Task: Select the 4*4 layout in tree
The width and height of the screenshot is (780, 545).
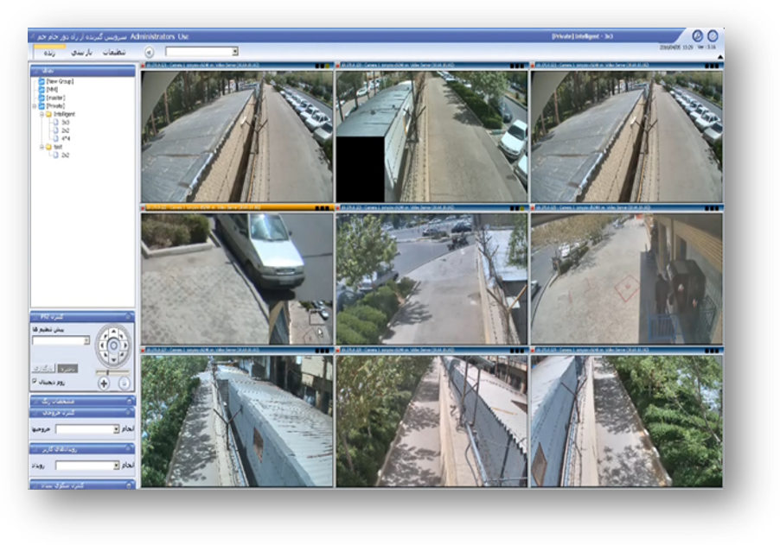Action: tap(66, 138)
